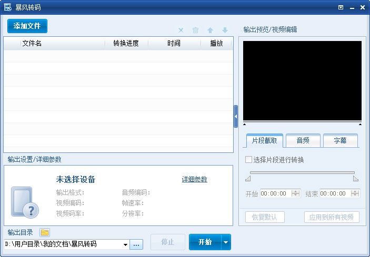Click the trash clear list icon
This screenshot has width=370, height=257.
(196, 30)
